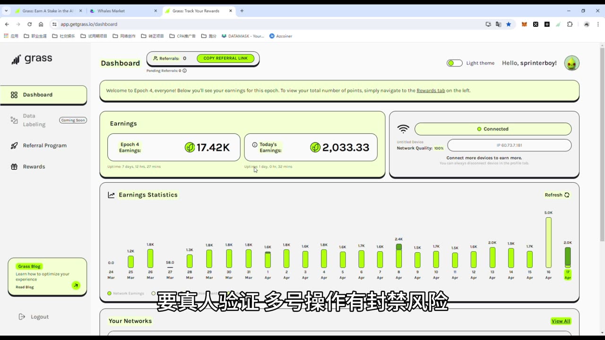
Task: Expand the tab search dropdown
Action: point(6,11)
